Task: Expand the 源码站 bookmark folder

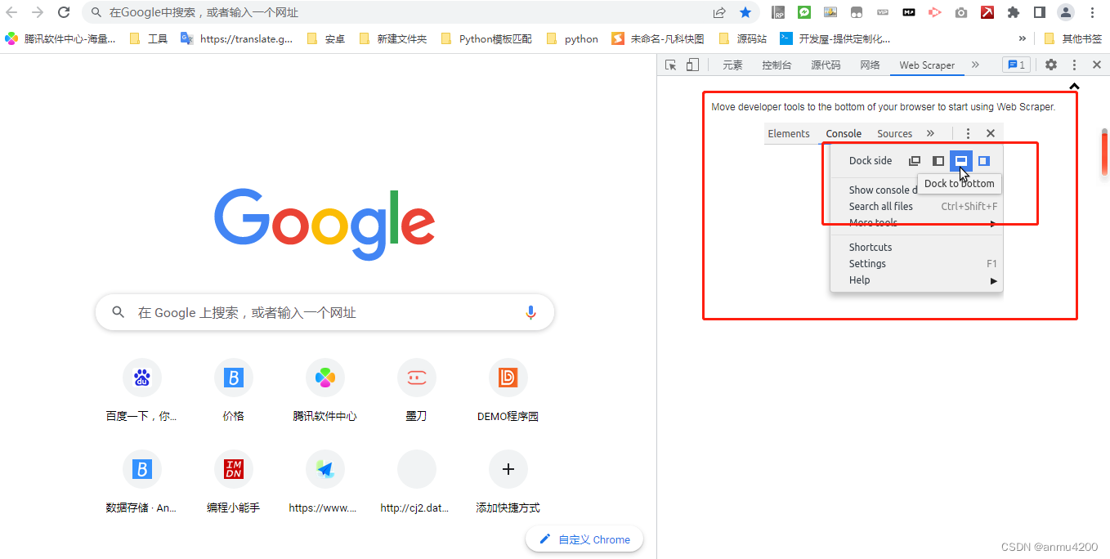Action: [x=743, y=38]
